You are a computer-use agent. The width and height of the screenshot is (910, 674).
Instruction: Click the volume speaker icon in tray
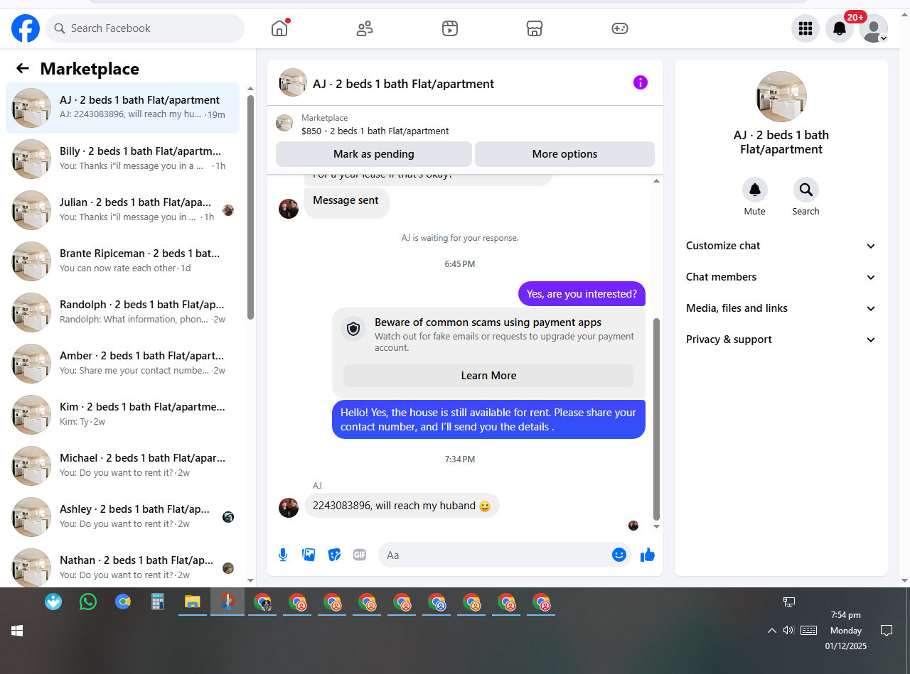pyautogui.click(x=788, y=630)
